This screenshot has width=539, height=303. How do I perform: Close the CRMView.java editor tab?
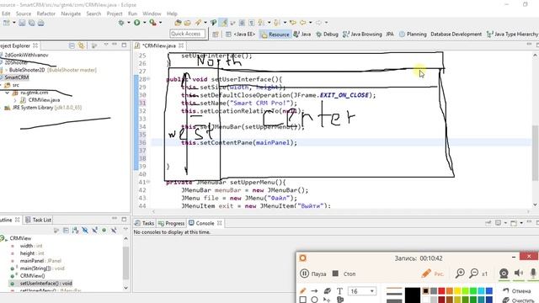tap(181, 45)
